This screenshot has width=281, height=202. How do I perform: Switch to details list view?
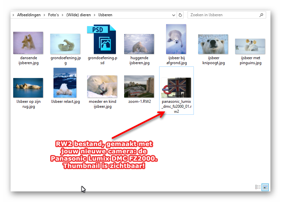258,187
